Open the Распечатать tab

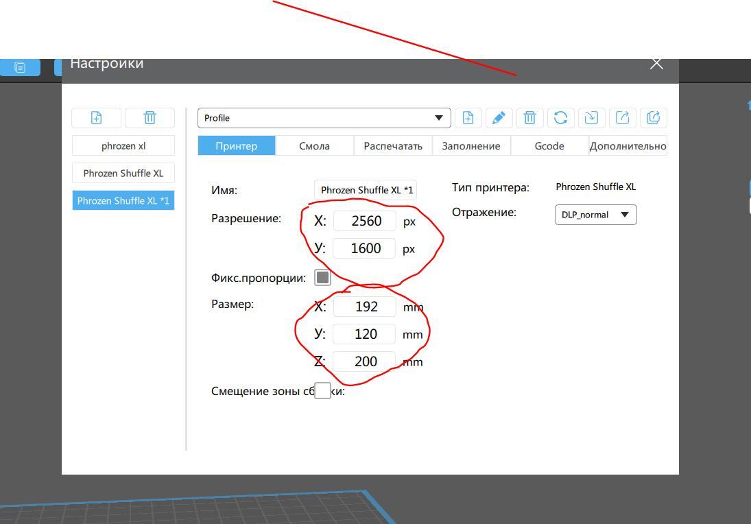393,145
